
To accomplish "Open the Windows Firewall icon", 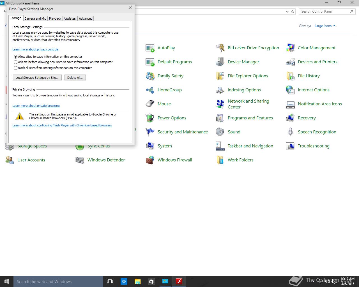I will (150, 160).
